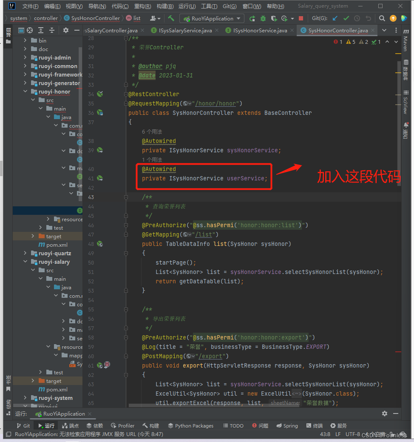Expand the ruoyi-admin module
The height and width of the screenshot is (442, 414).
(x=25, y=57)
